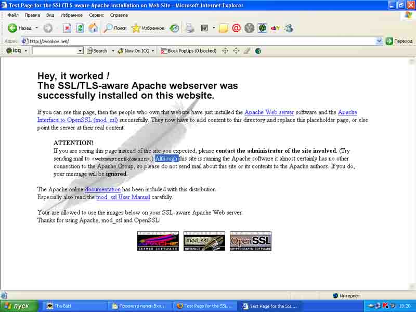This screenshot has height=312, width=416.
Task: Click the page icon in the address bar
Action: click(x=25, y=41)
